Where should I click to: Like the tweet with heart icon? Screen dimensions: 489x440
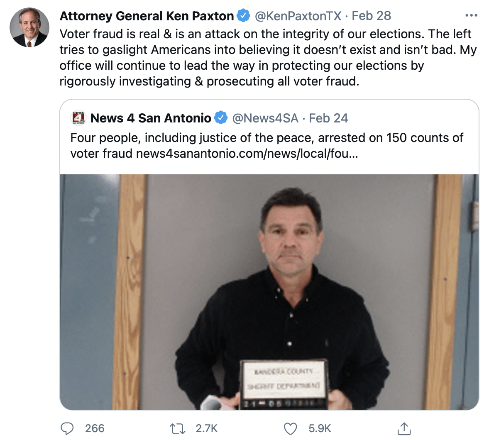[x=290, y=429]
